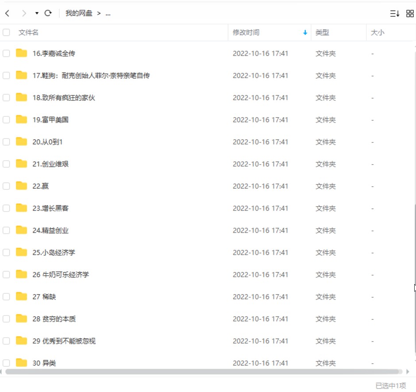Click folder icon of 18.致所有疯狂的家伙

pyautogui.click(x=22, y=97)
